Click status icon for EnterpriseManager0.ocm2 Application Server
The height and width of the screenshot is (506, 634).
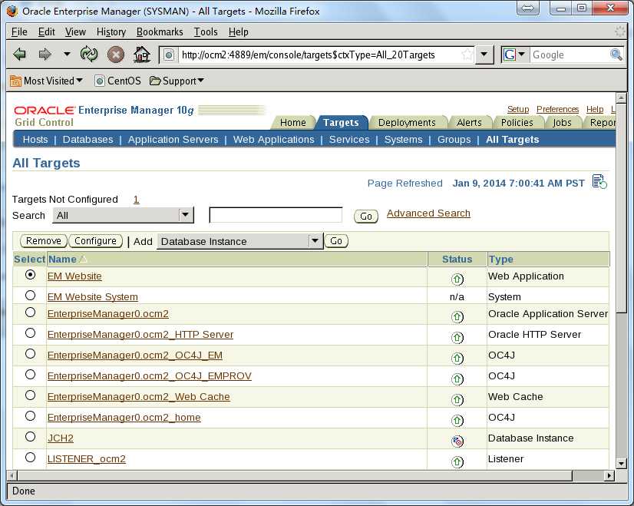pyautogui.click(x=457, y=316)
